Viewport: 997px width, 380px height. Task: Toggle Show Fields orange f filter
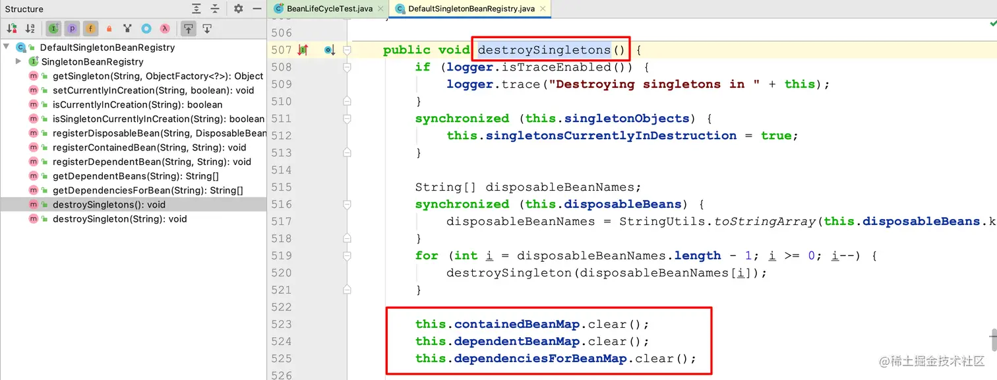click(x=90, y=28)
